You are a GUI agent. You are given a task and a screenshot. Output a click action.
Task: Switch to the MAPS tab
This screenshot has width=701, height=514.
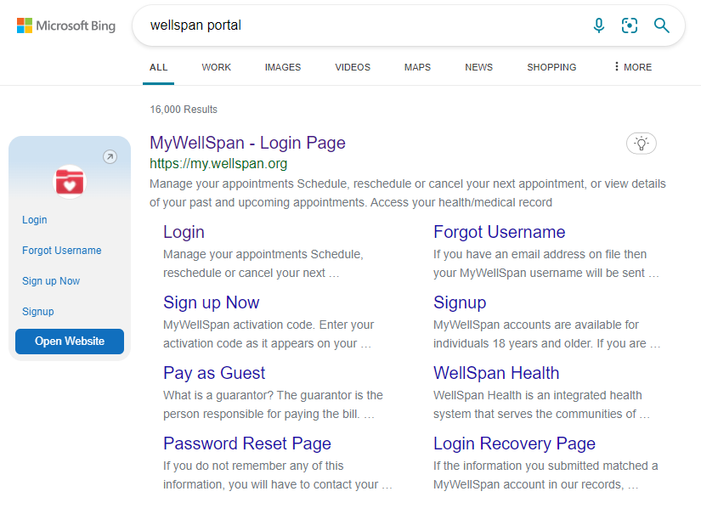(417, 67)
